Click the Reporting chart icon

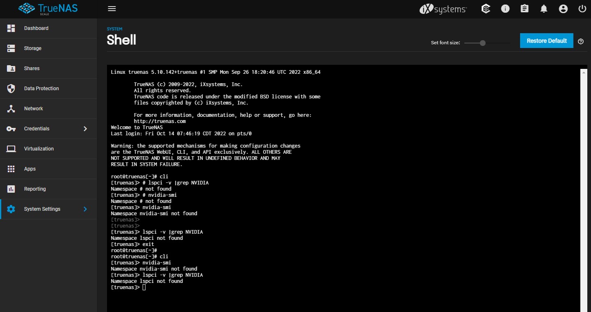click(11, 189)
